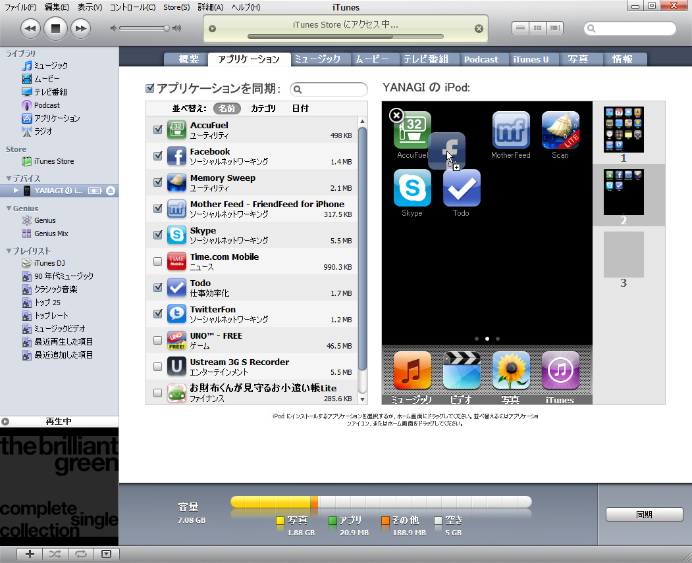Check UNO FREE app checkbox
The image size is (692, 563).
coord(157,340)
